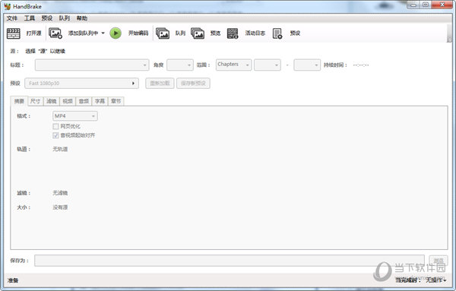Click the Preview images icon
Screen dimensions: 456x291
pos(198,33)
